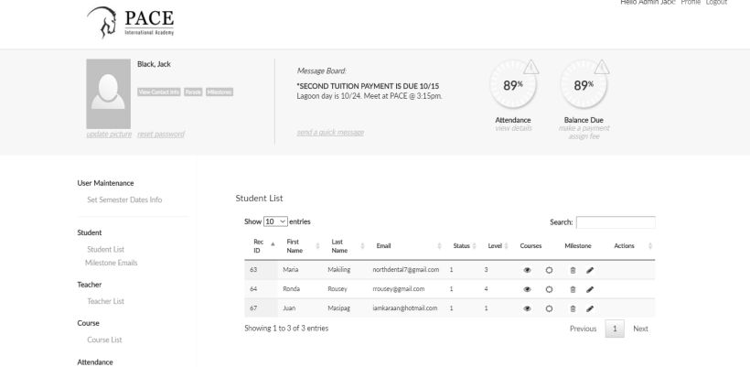
Task: Select Course List from the sidebar
Action: point(104,340)
